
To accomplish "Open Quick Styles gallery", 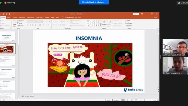I will coord(109,24).
